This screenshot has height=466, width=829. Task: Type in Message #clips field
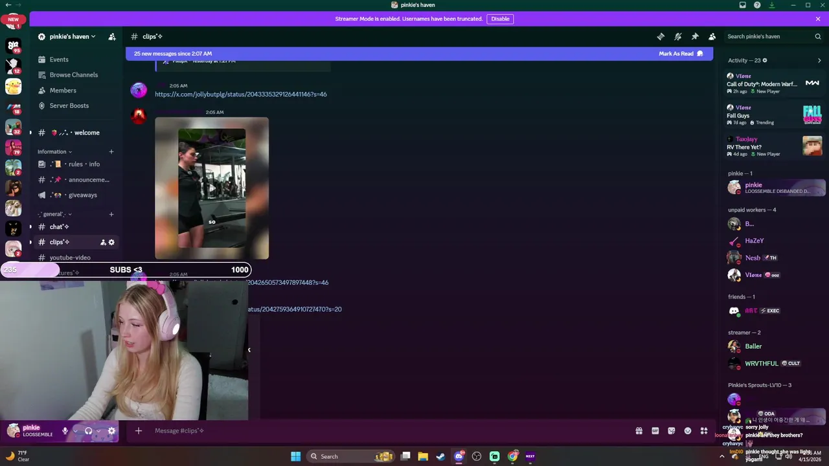pos(389,431)
